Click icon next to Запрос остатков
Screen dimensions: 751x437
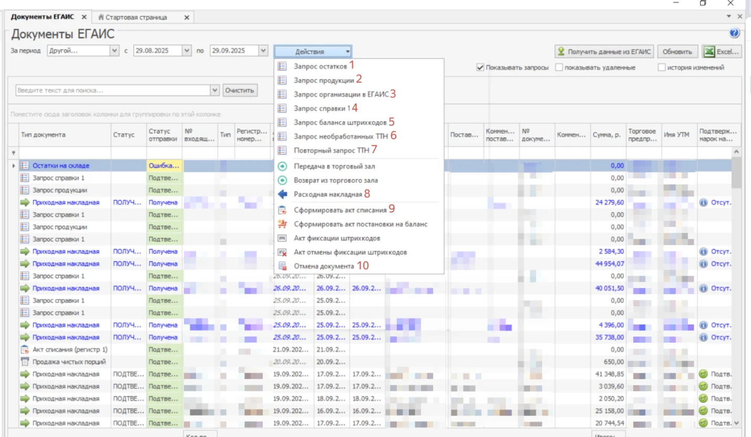[282, 67]
